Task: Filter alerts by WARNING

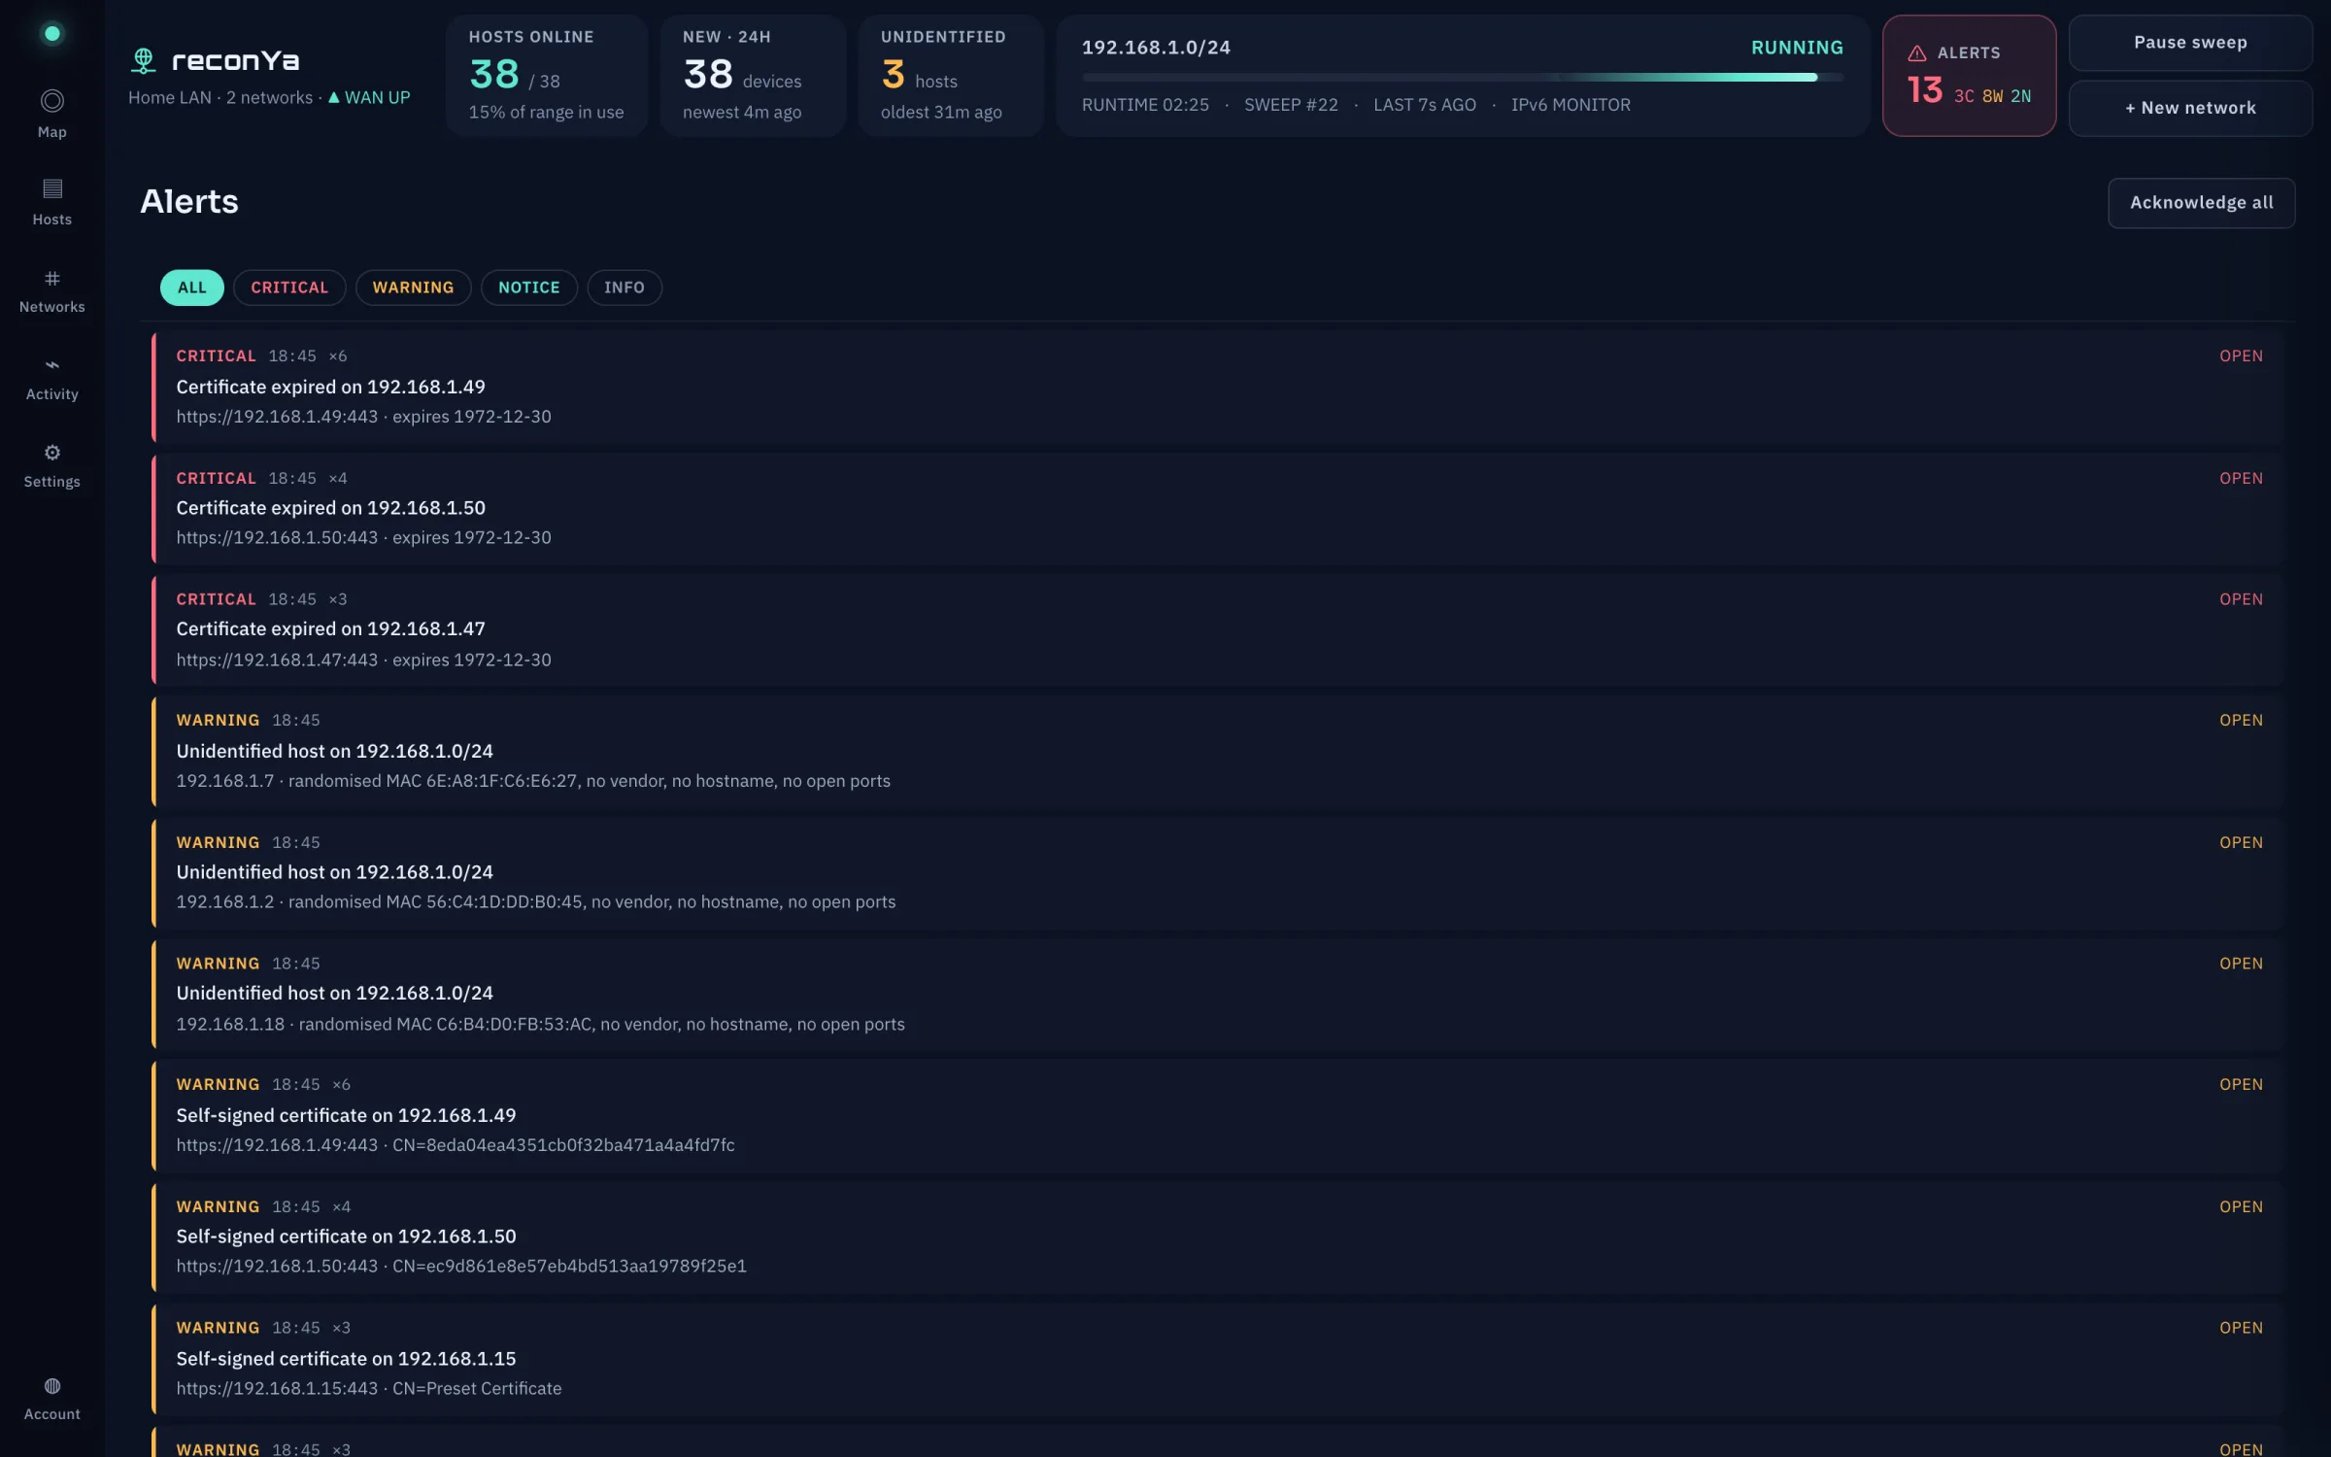Action: (x=413, y=288)
